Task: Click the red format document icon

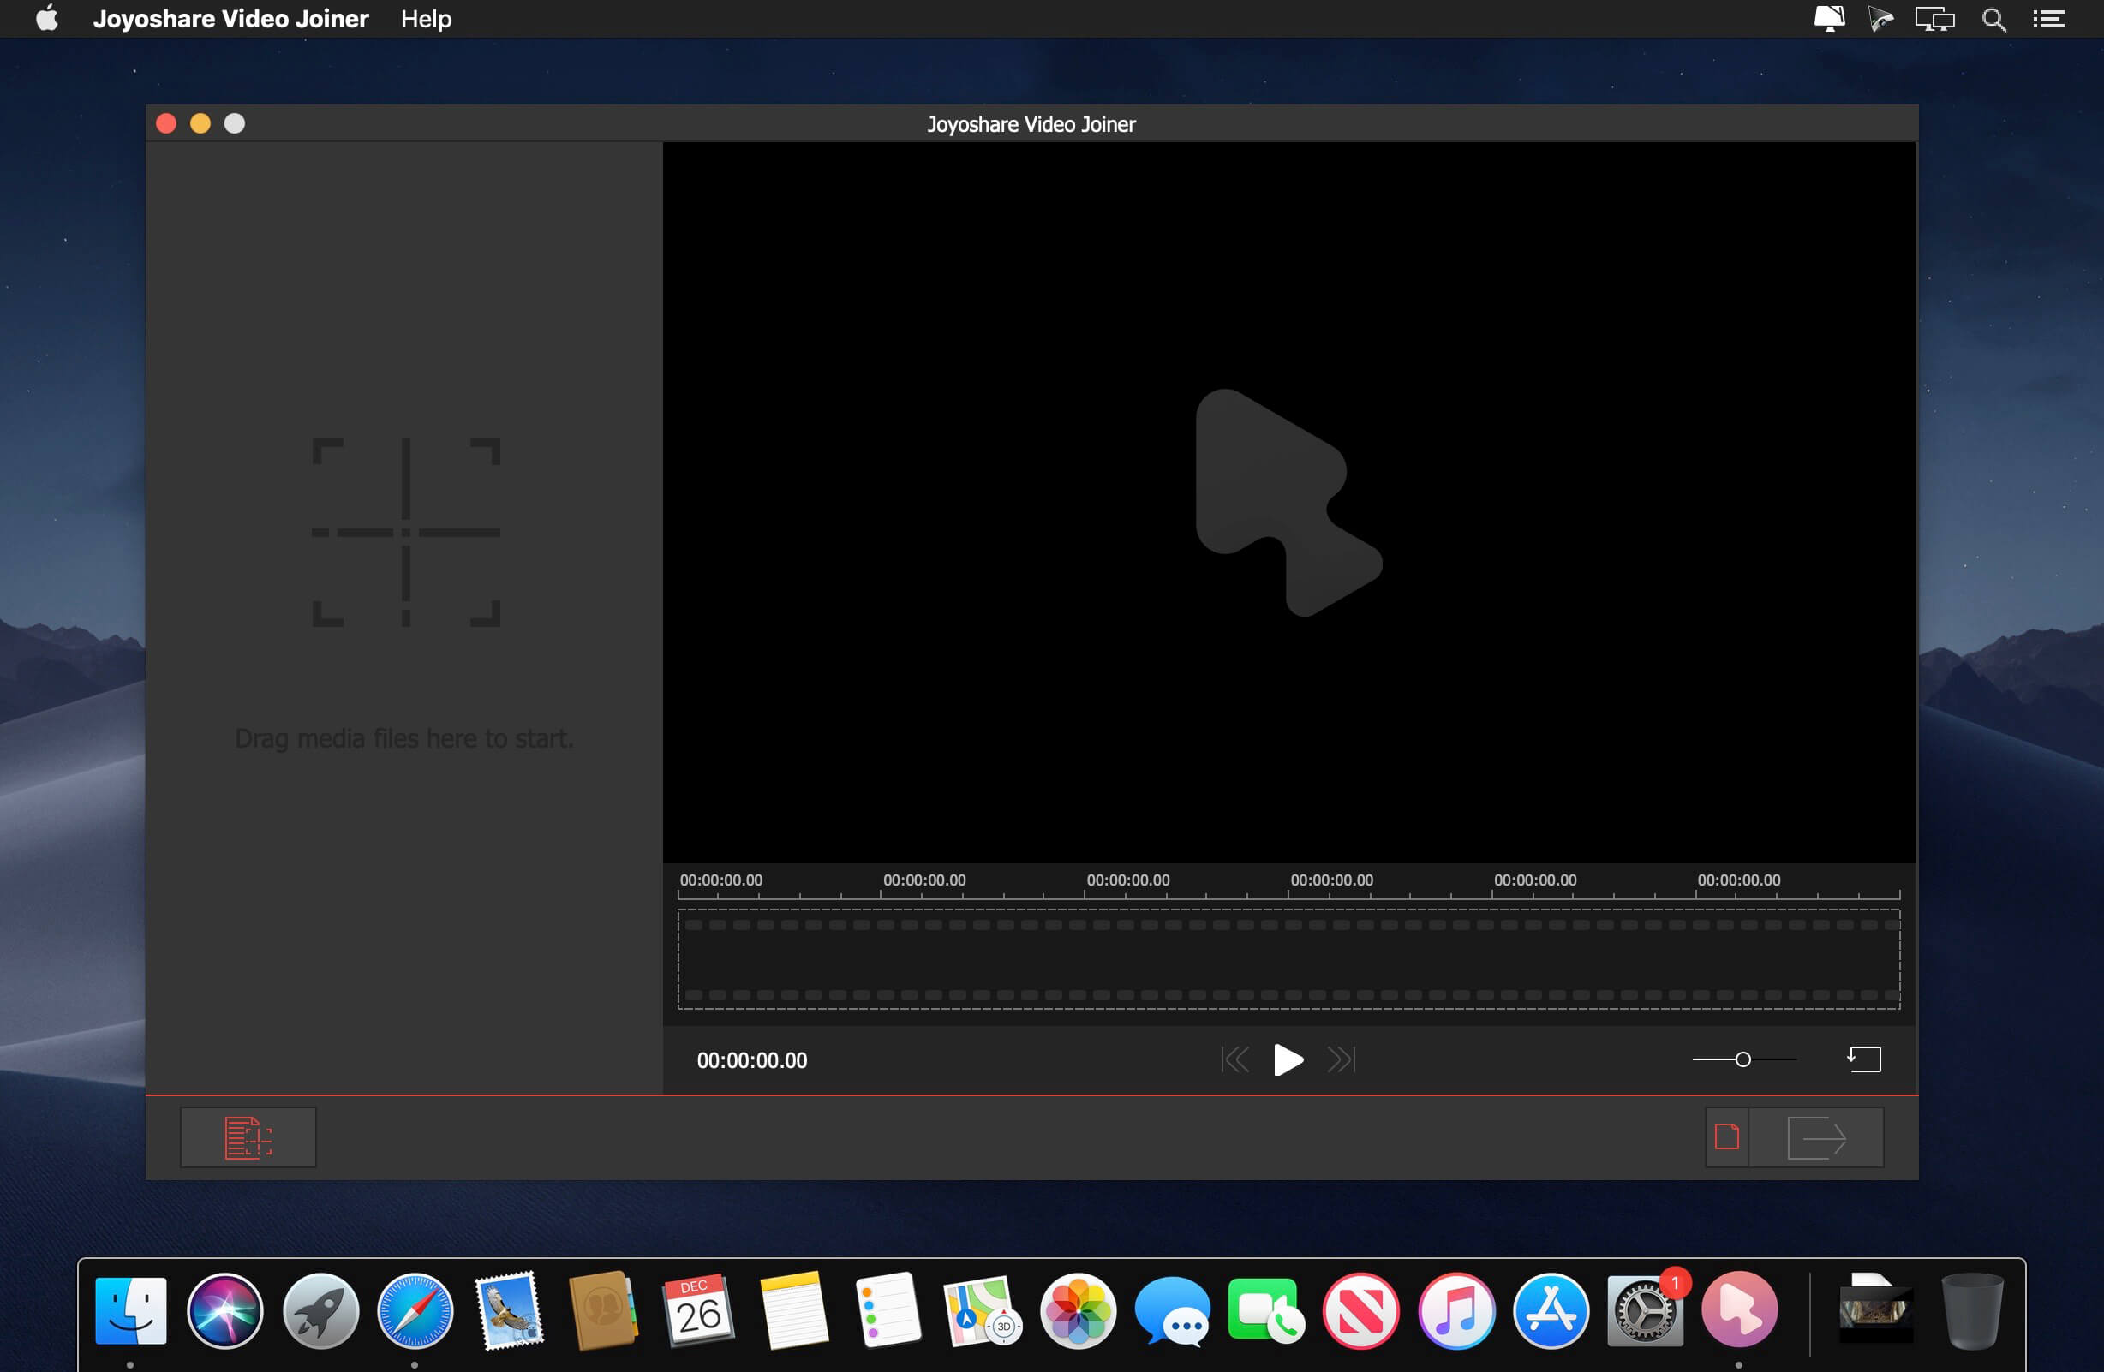Action: (x=1725, y=1136)
